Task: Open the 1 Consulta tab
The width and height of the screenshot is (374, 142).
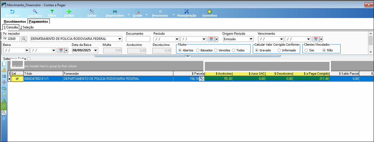Action: click(x=11, y=27)
